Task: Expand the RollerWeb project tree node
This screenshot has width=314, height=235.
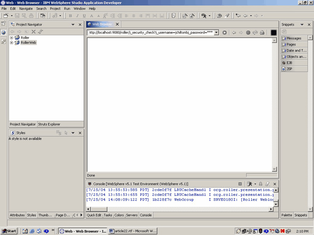Action: click(x=11, y=43)
